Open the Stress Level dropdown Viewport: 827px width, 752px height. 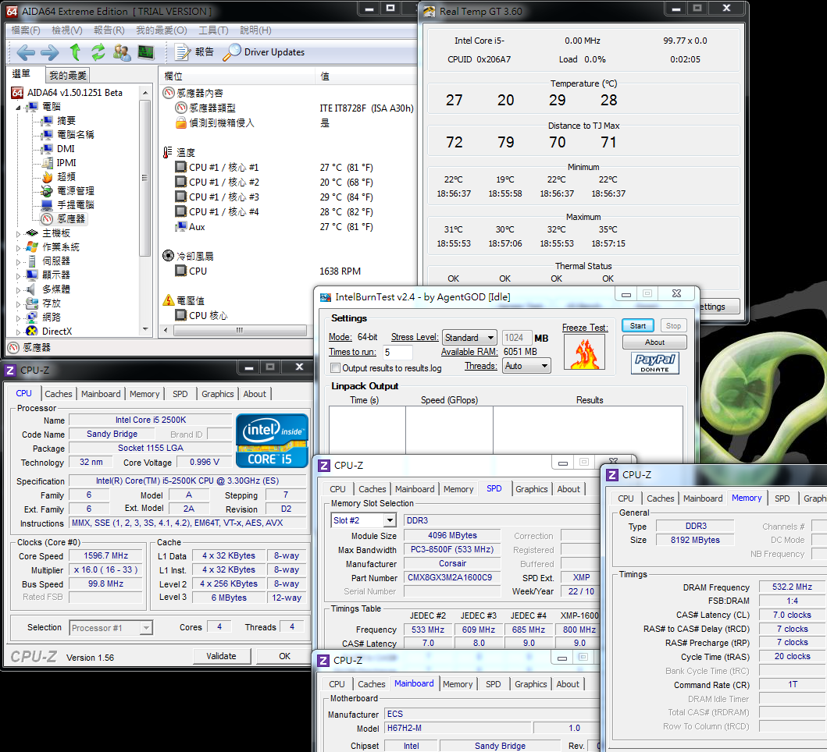click(469, 338)
